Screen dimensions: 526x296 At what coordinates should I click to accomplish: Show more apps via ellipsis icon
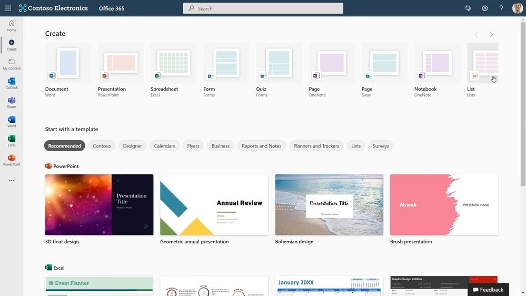click(x=12, y=181)
